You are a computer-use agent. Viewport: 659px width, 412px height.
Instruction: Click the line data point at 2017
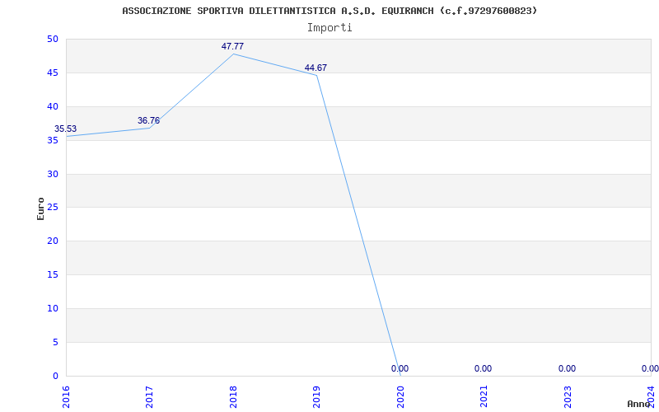point(150,128)
